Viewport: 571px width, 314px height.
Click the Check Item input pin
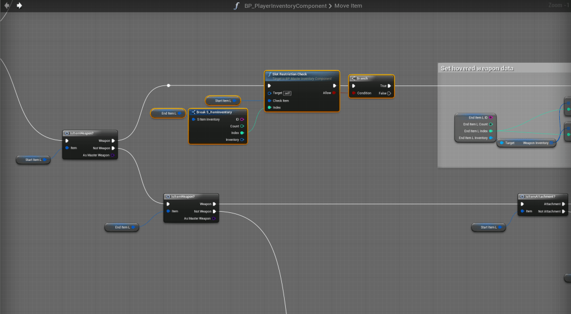pyautogui.click(x=269, y=101)
